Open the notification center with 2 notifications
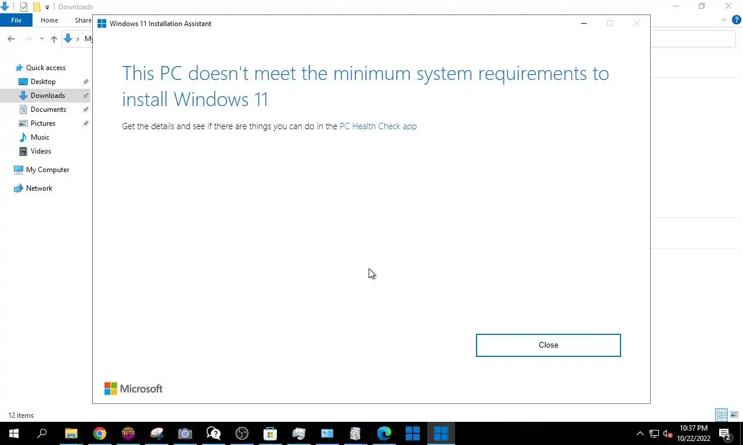 (x=726, y=433)
